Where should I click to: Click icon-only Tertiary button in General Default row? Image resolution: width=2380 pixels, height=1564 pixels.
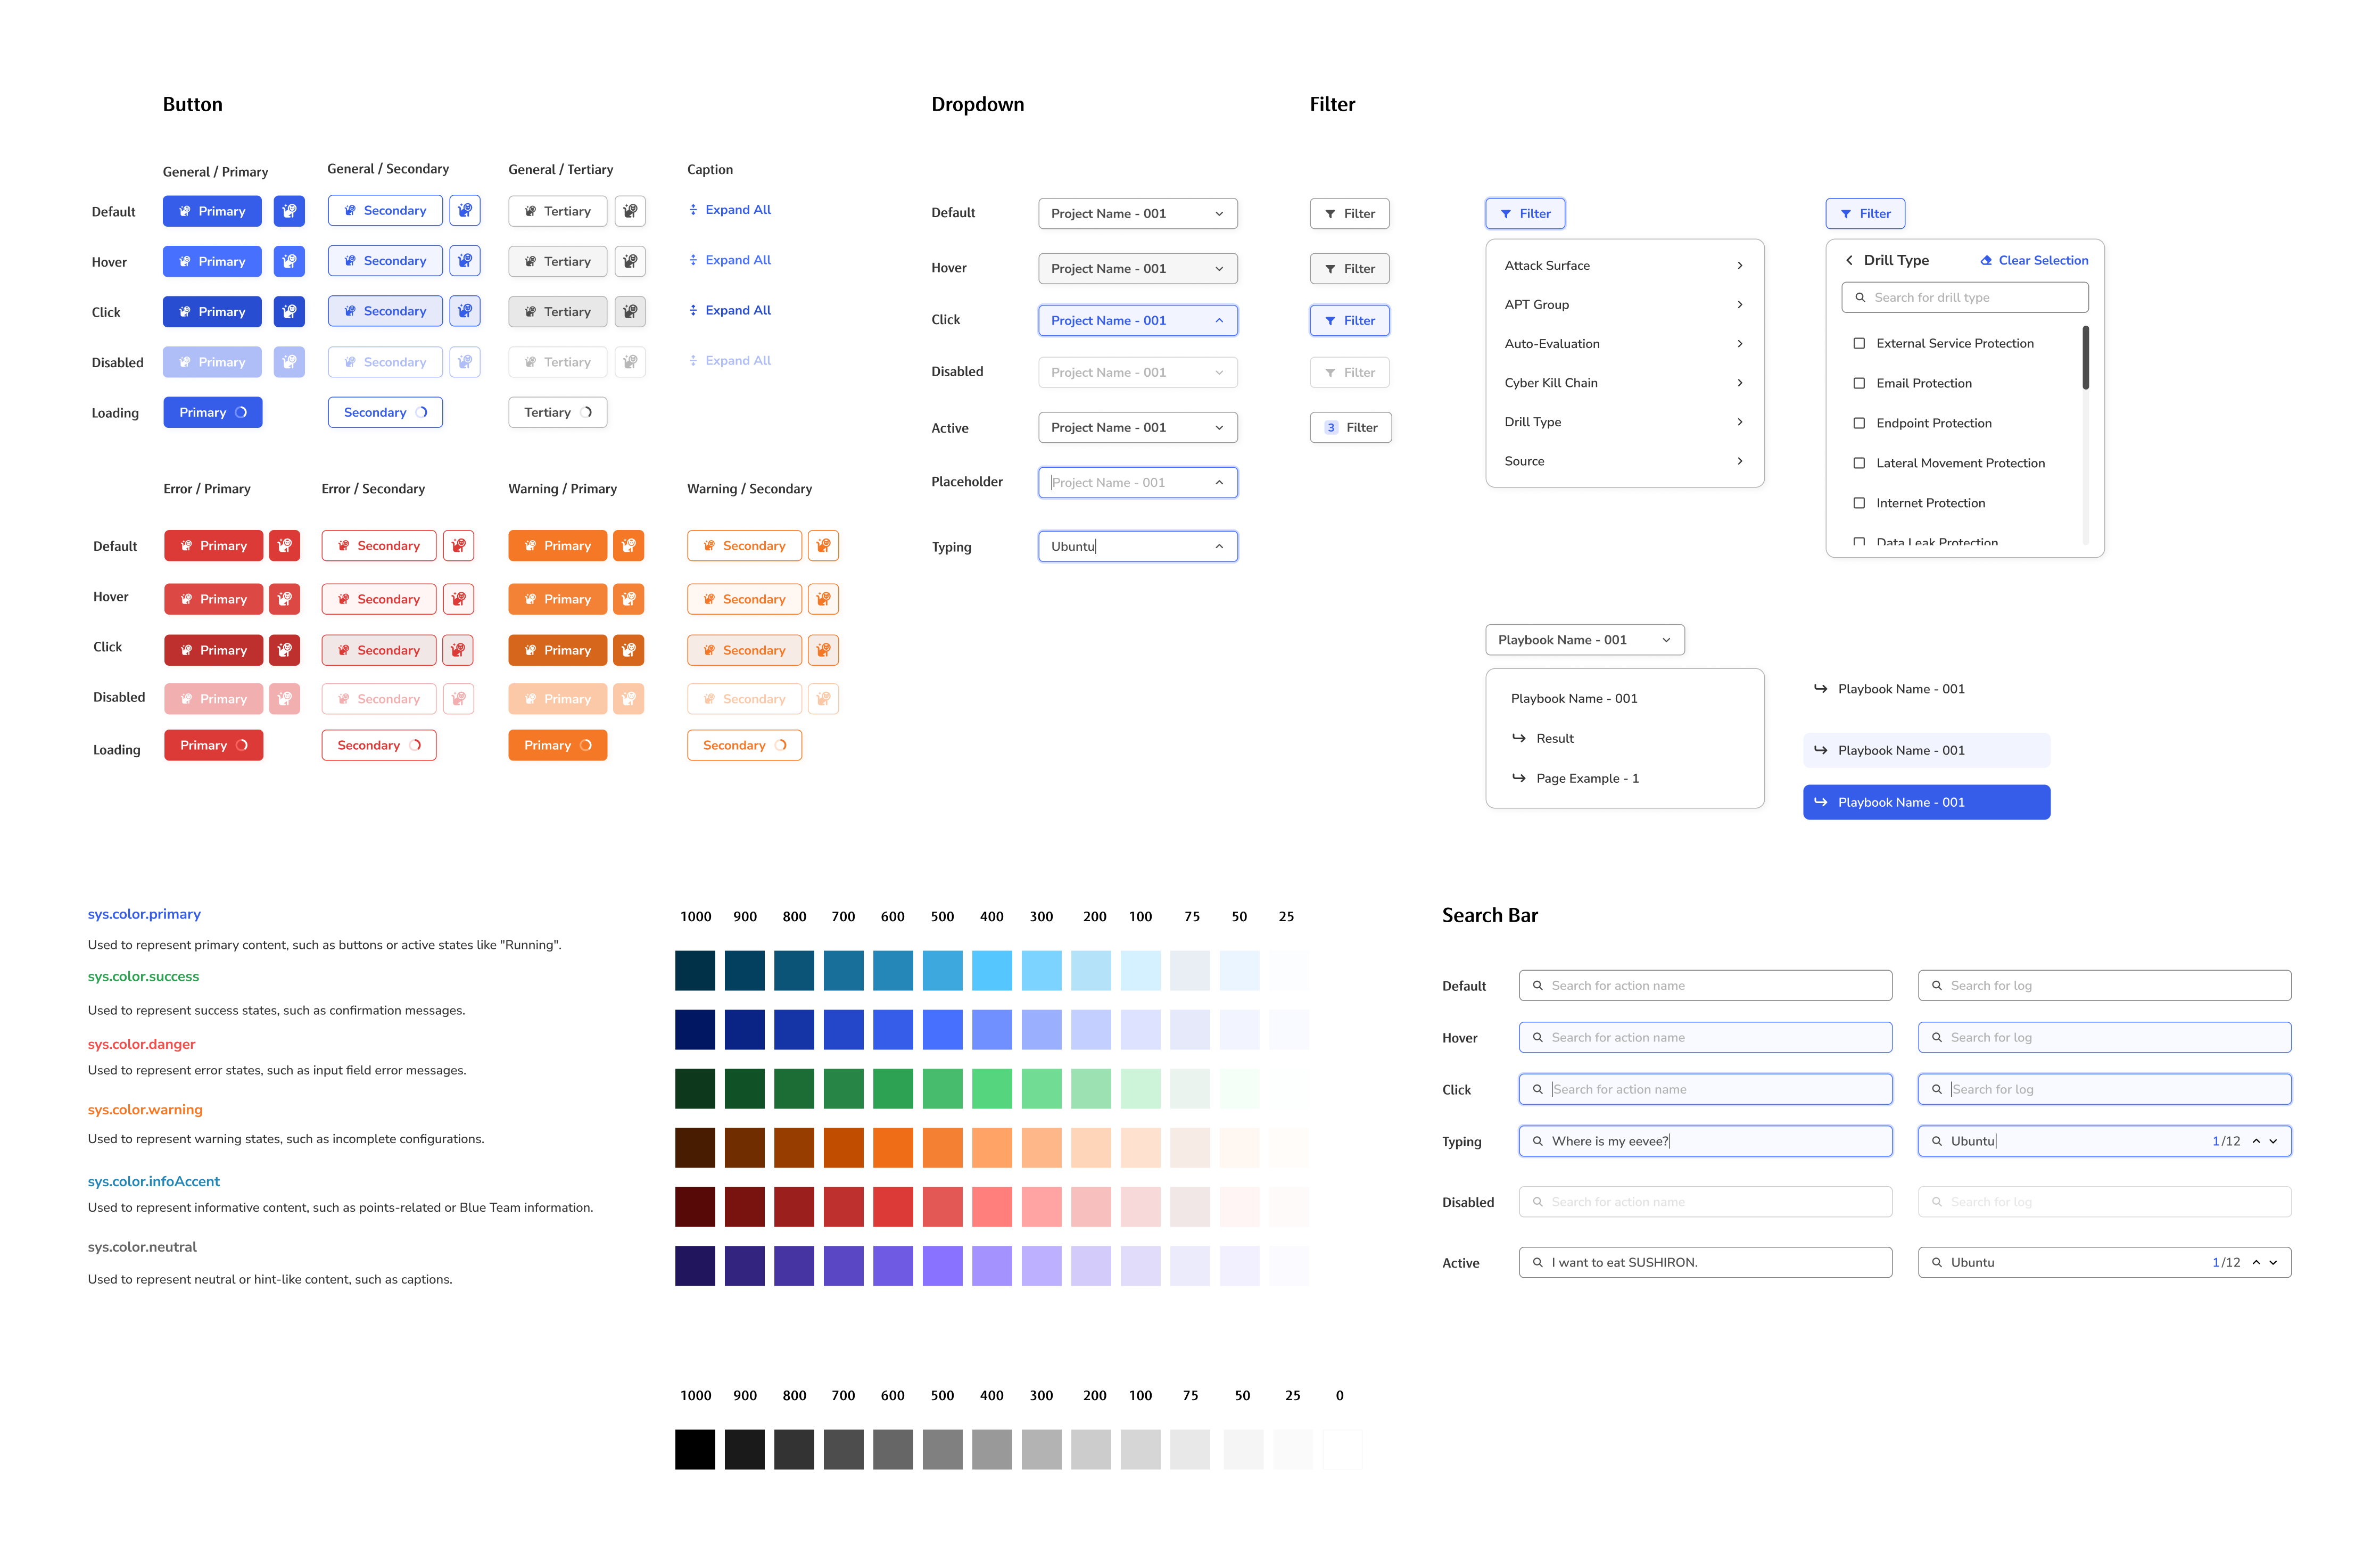point(630,211)
